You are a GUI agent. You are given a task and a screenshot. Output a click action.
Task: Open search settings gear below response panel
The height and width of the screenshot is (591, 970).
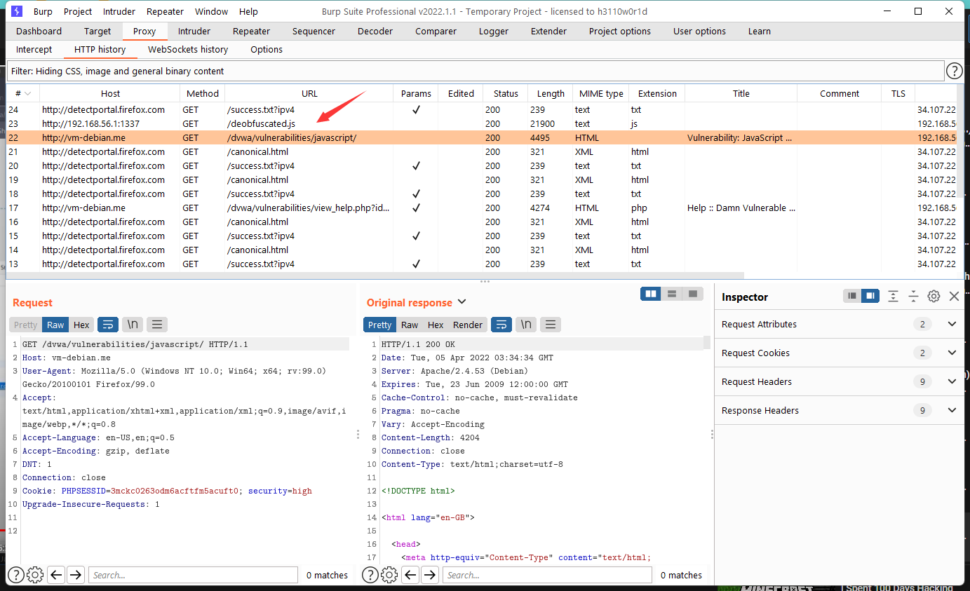tap(389, 575)
